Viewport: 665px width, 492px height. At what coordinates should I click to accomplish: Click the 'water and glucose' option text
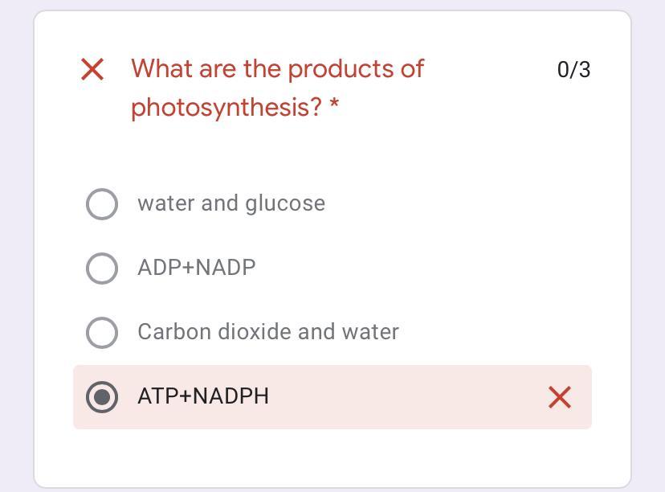coord(231,203)
